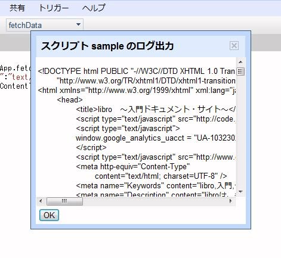Click the horizontal scrollbar thumb
This screenshot has width=281, height=258.
(x=64, y=201)
